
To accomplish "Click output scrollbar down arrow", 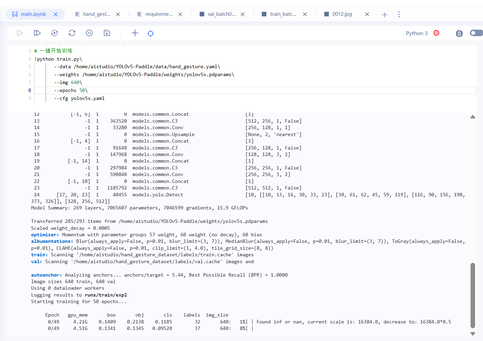I will click(x=473, y=334).
